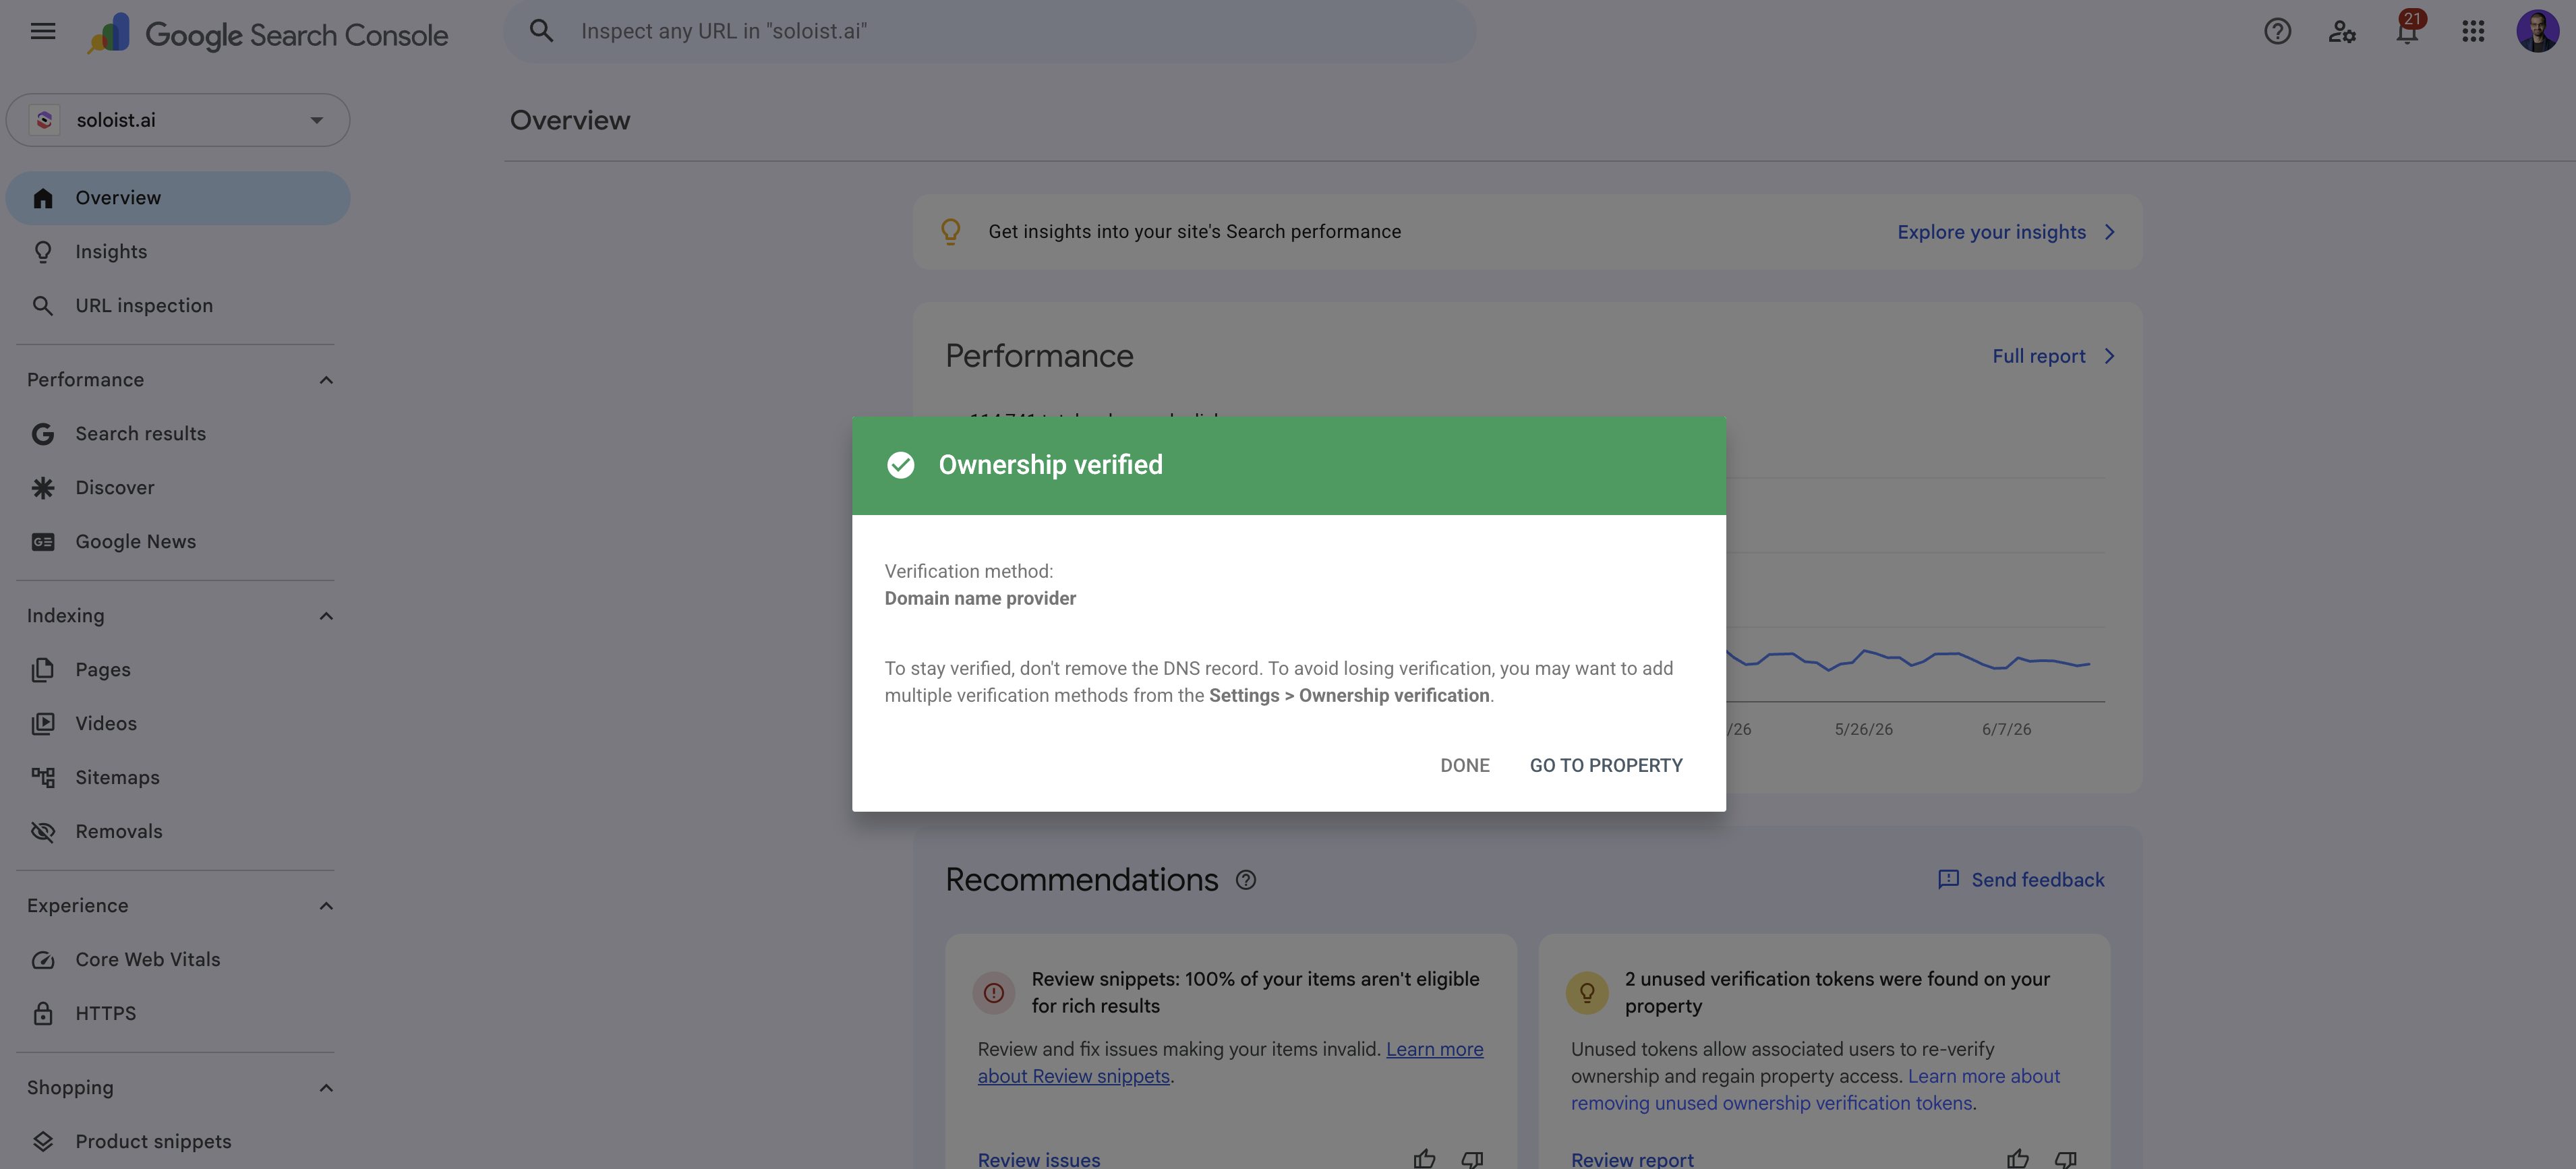This screenshot has width=2576, height=1169.
Task: Open the notifications bell with 21 badge
Action: pos(2408,30)
